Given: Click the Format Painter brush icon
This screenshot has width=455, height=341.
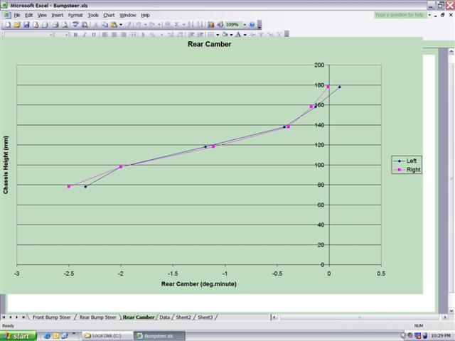Looking at the screenshot, I should 129,25.
